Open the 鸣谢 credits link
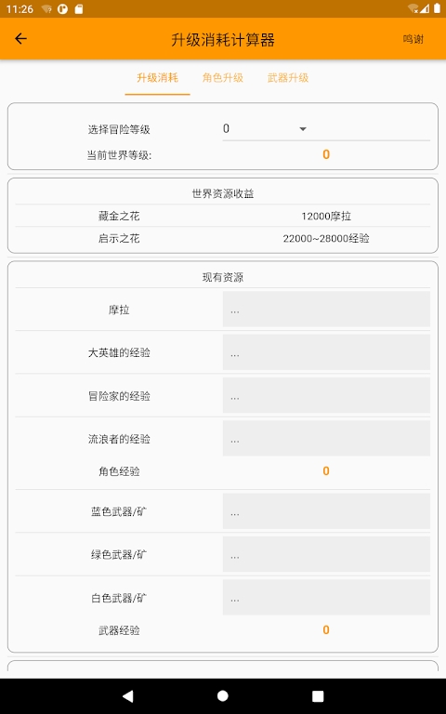Viewport: 446px width, 714px height. coord(413,39)
